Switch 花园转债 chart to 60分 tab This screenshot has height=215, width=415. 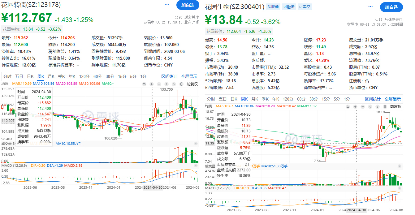pyautogui.click(x=97, y=76)
